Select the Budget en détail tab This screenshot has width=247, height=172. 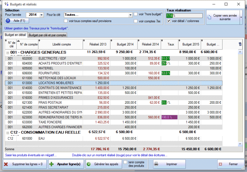[15, 35]
